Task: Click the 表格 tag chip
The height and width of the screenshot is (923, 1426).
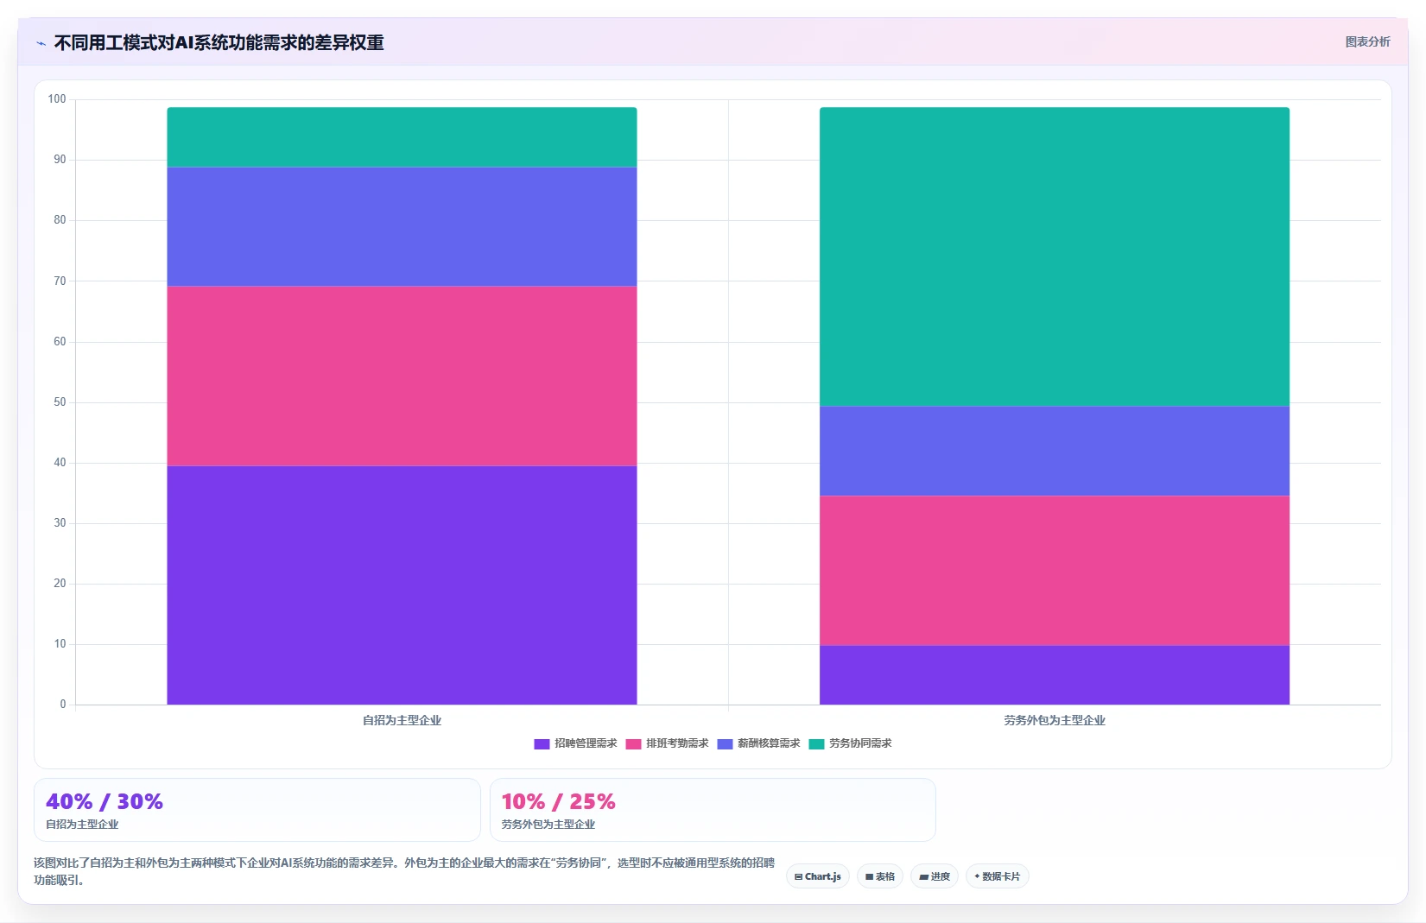Action: pos(880,876)
